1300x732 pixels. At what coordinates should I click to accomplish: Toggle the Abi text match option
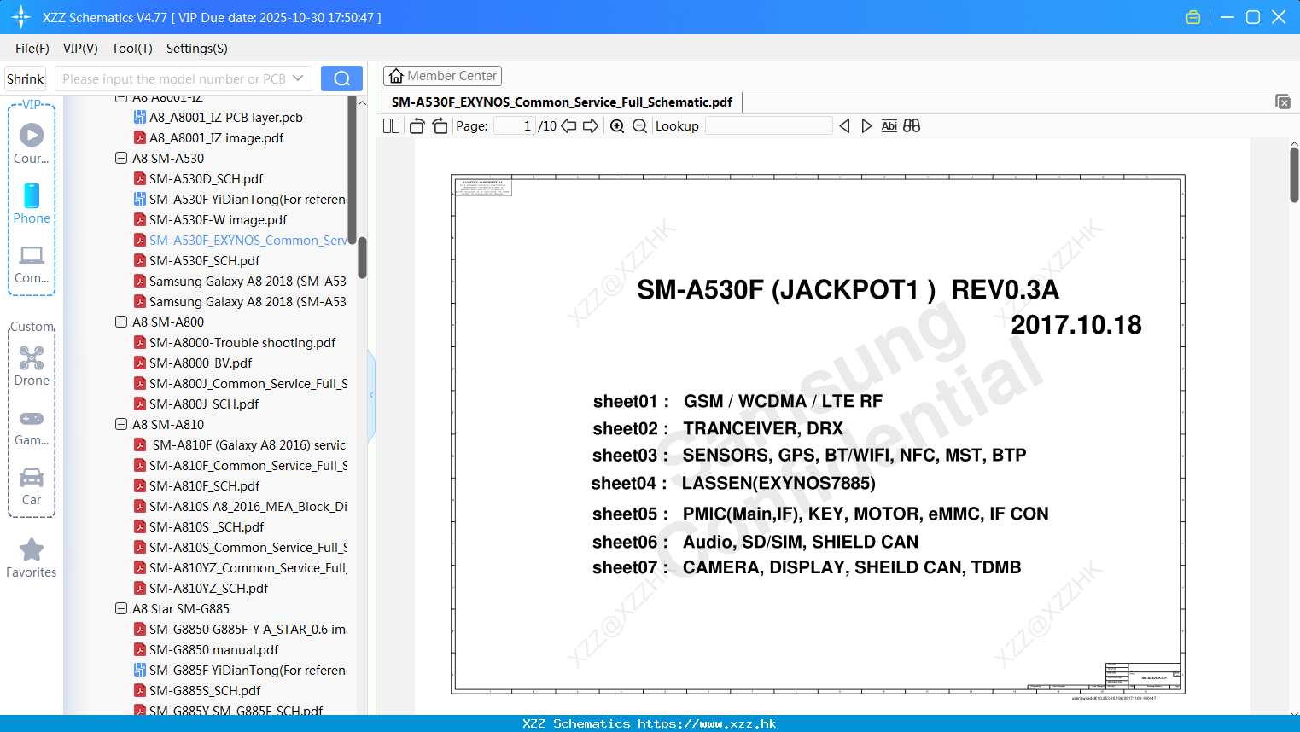pos(889,126)
